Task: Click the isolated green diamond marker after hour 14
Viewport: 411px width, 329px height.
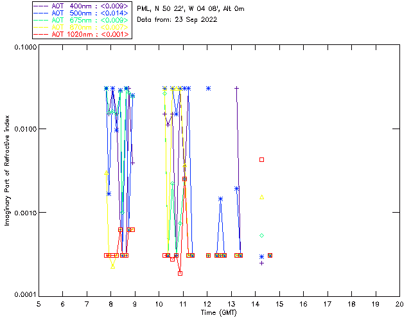Action: pyautogui.click(x=261, y=236)
